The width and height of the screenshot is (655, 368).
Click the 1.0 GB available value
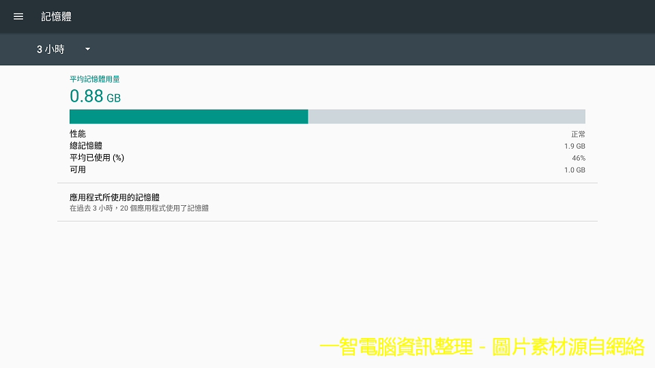[574, 170]
